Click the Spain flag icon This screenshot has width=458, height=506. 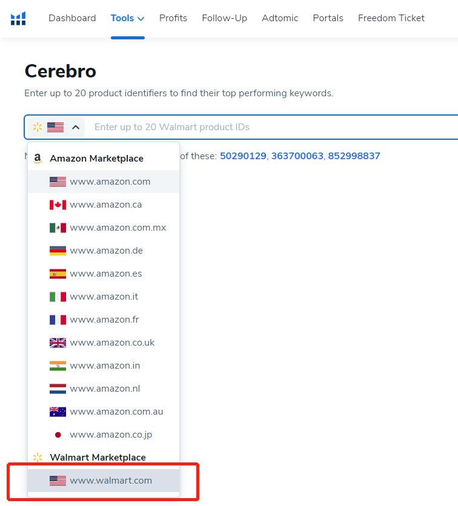point(58,274)
